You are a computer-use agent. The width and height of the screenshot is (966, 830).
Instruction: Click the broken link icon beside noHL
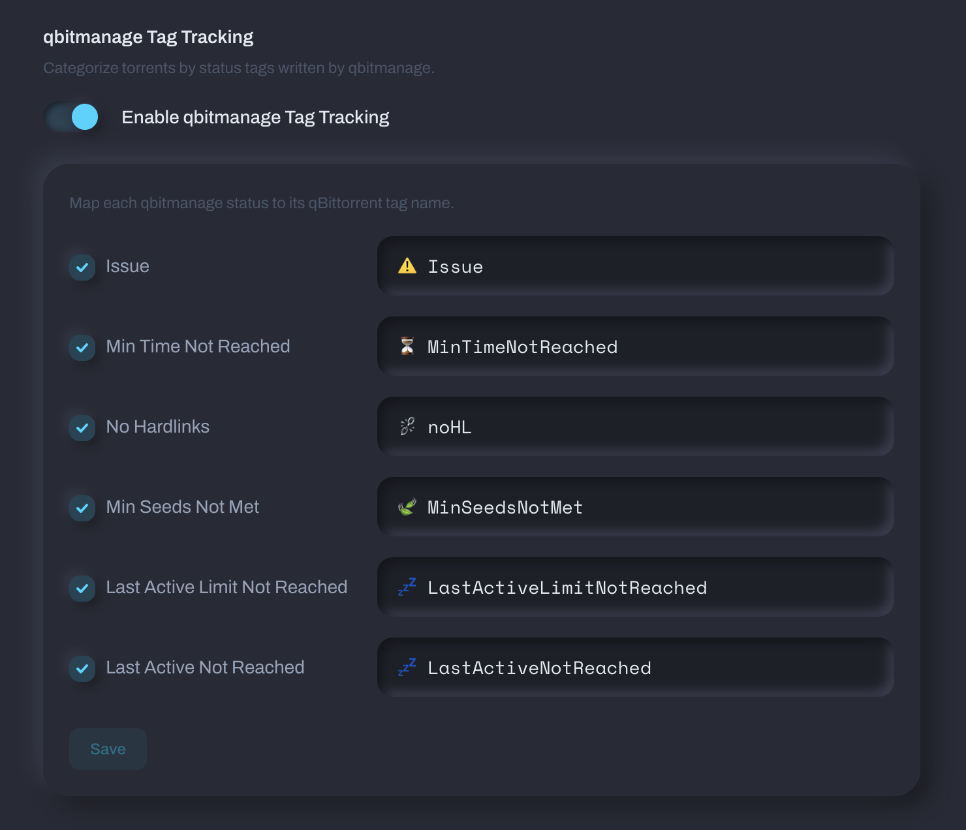(x=407, y=427)
